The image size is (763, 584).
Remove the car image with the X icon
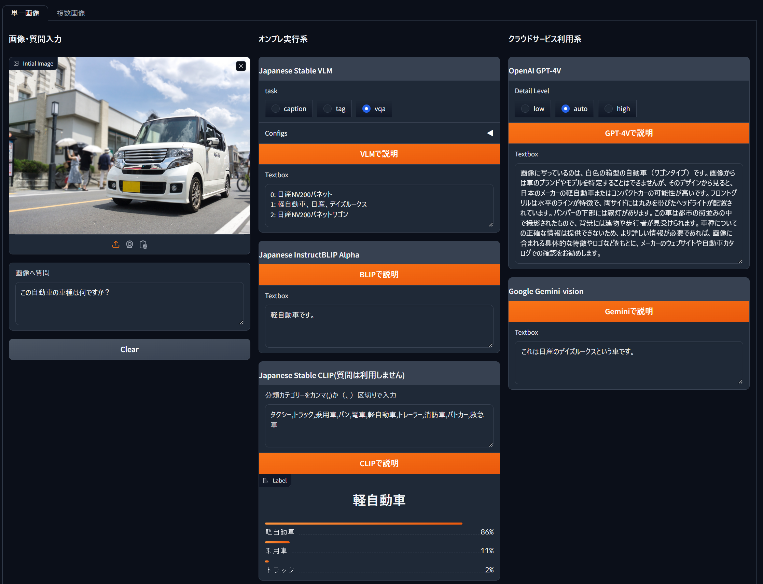point(241,66)
